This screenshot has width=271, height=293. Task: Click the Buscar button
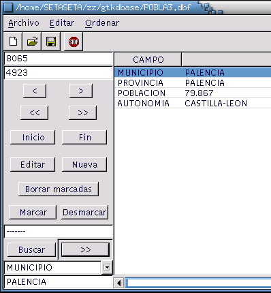coord(31,249)
